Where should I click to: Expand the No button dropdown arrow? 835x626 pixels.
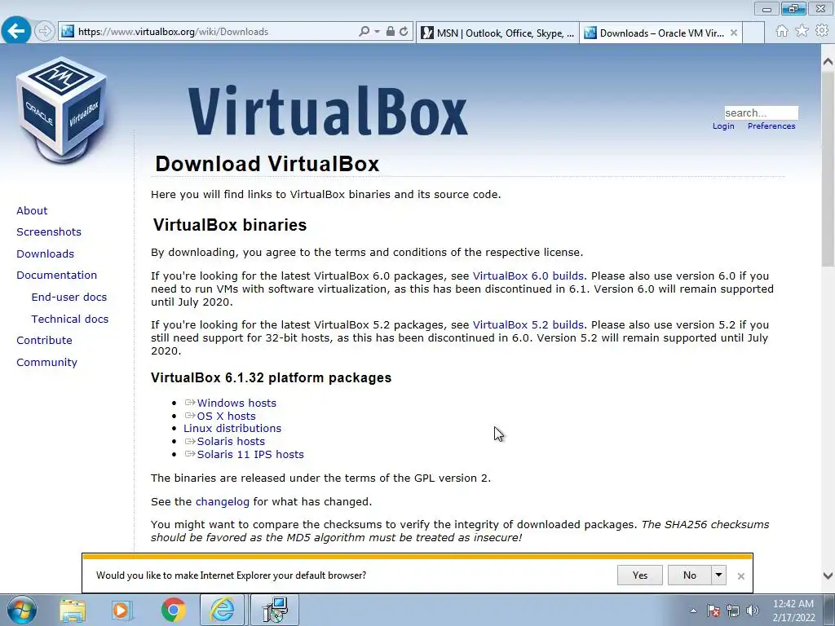pyautogui.click(x=719, y=575)
